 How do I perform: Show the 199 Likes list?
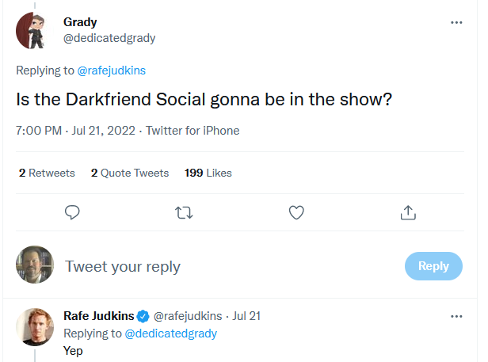pos(208,173)
